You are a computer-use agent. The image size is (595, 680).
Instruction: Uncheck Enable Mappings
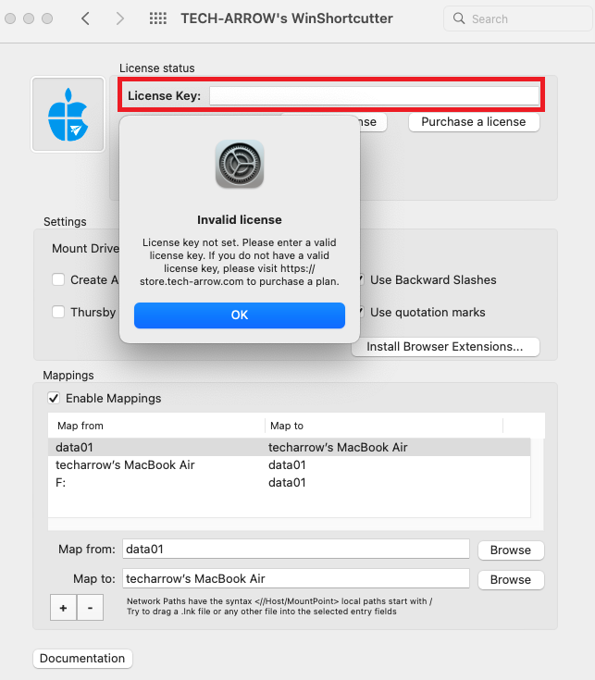[x=54, y=398]
